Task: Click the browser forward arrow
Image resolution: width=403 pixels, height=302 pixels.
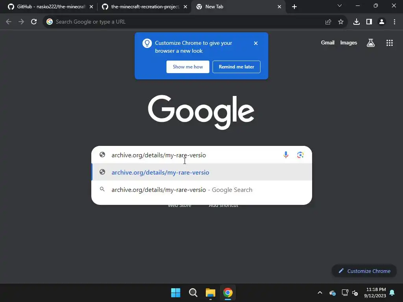Action: coord(21,22)
